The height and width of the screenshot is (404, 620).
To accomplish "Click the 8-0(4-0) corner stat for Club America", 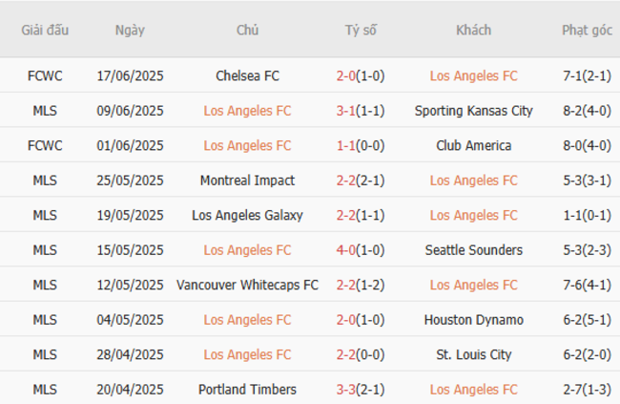I will [x=587, y=145].
